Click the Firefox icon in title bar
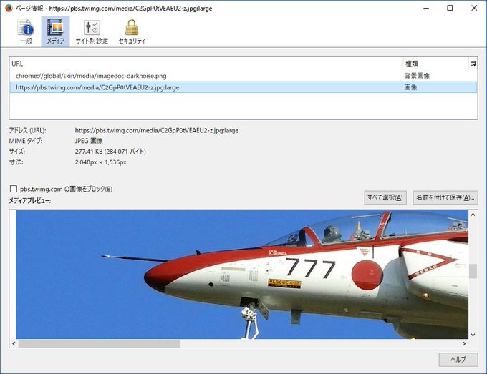This screenshot has width=487, height=374. tap(9, 8)
